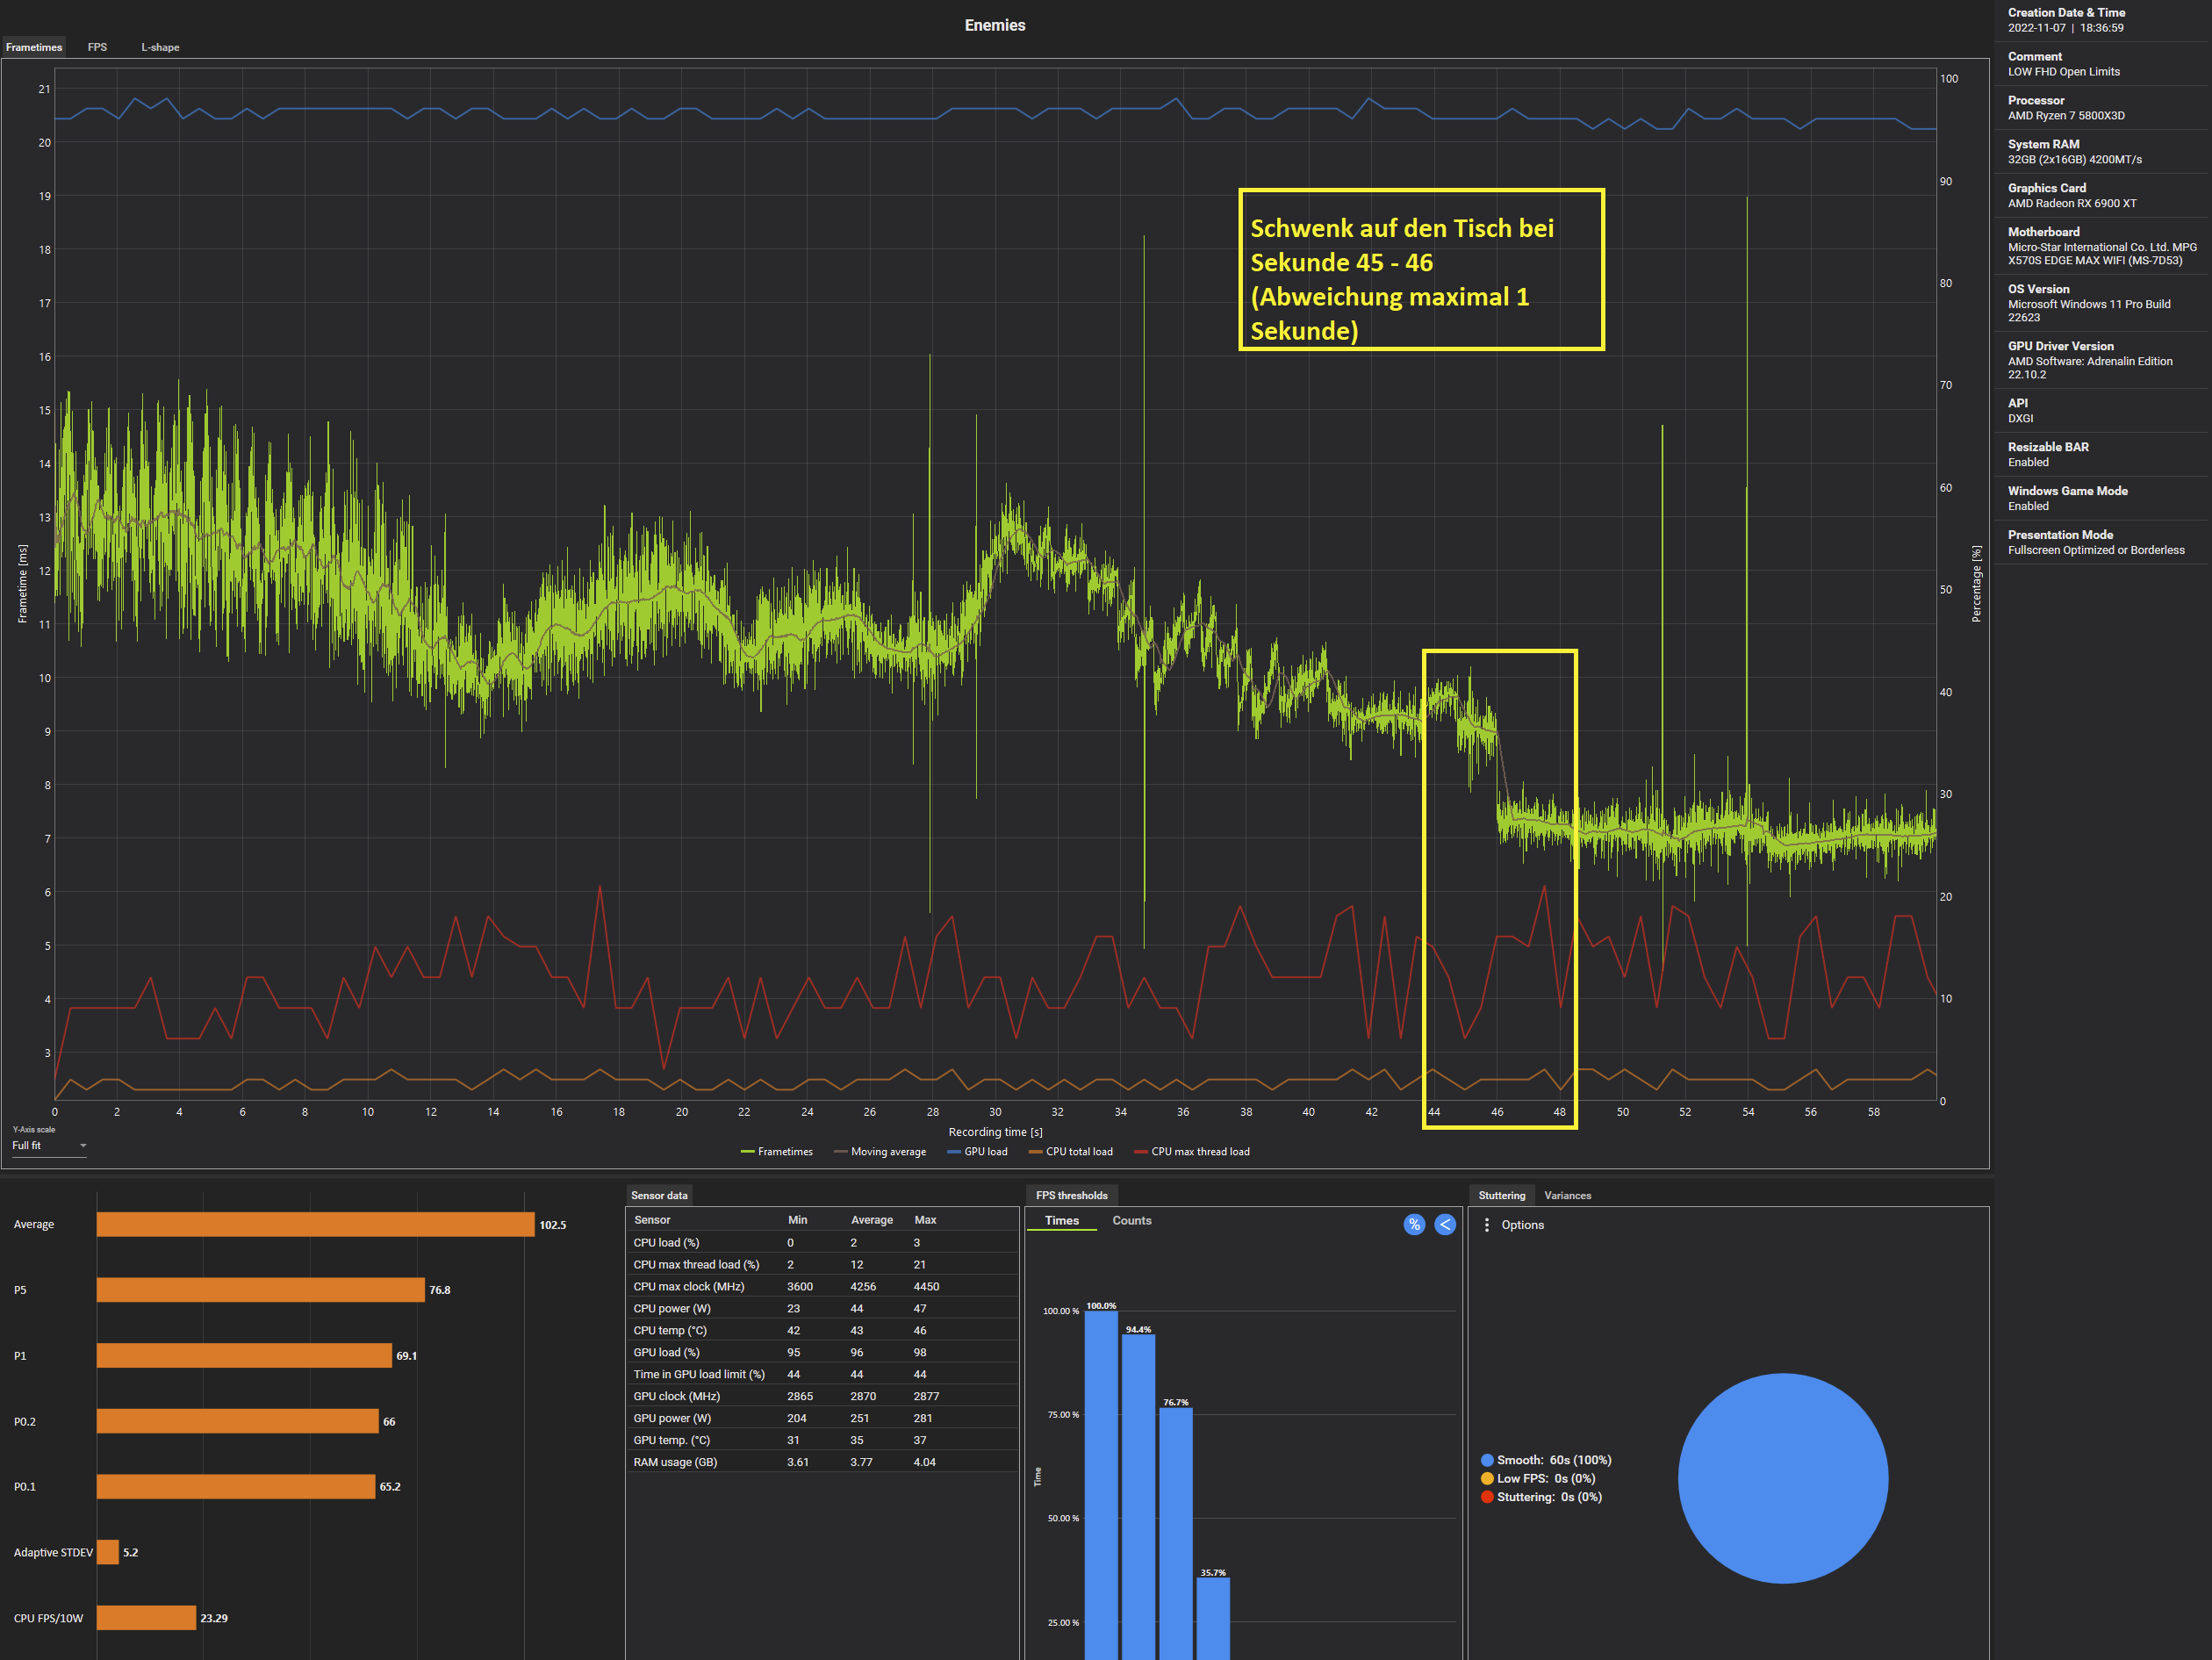The width and height of the screenshot is (2212, 1660).
Task: Click the Average FPS orange bar
Action: (x=315, y=1224)
